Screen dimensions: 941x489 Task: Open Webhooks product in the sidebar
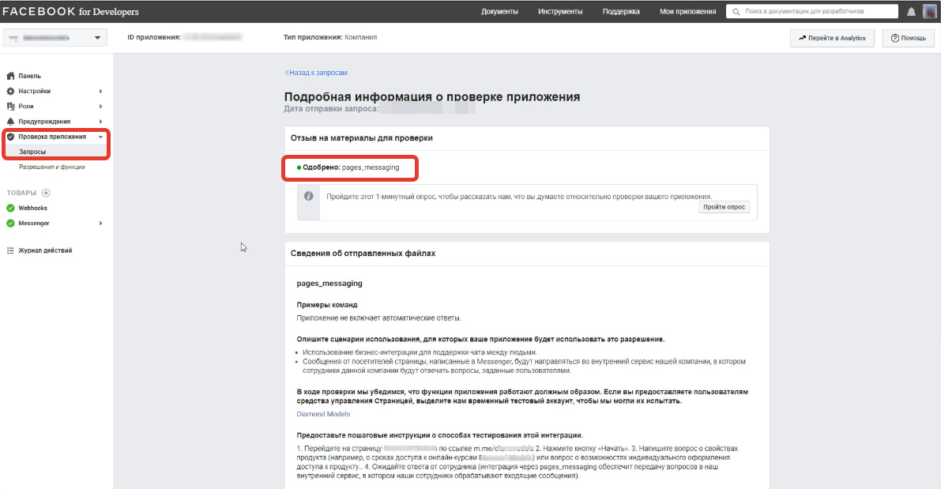32,209
